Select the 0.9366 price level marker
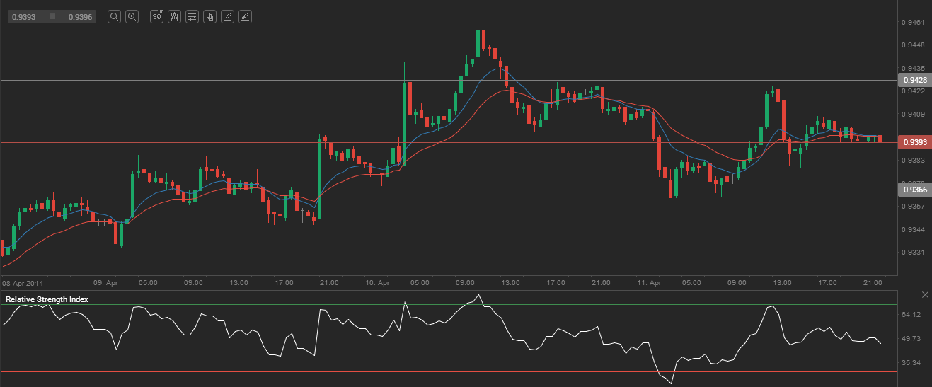The width and height of the screenshot is (932, 387). coord(914,190)
